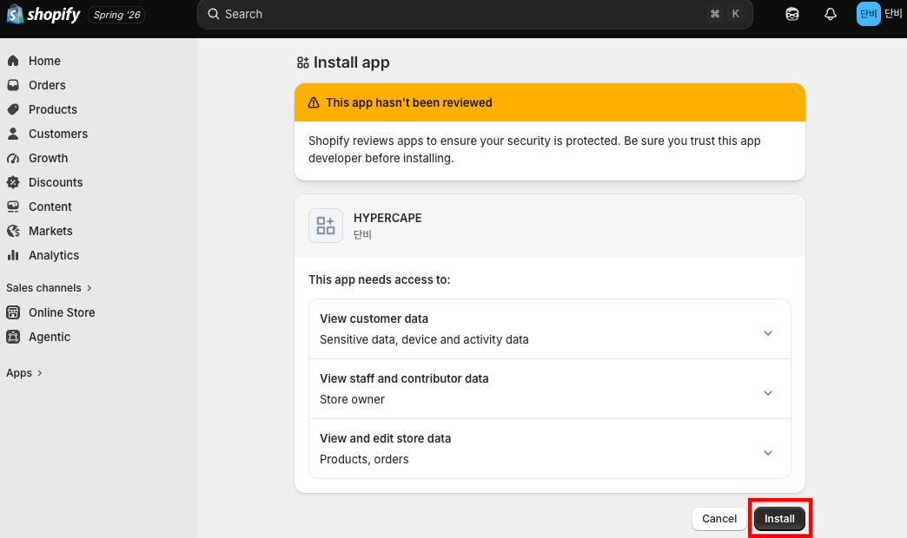
Task: Go to Home
Action: [44, 61]
